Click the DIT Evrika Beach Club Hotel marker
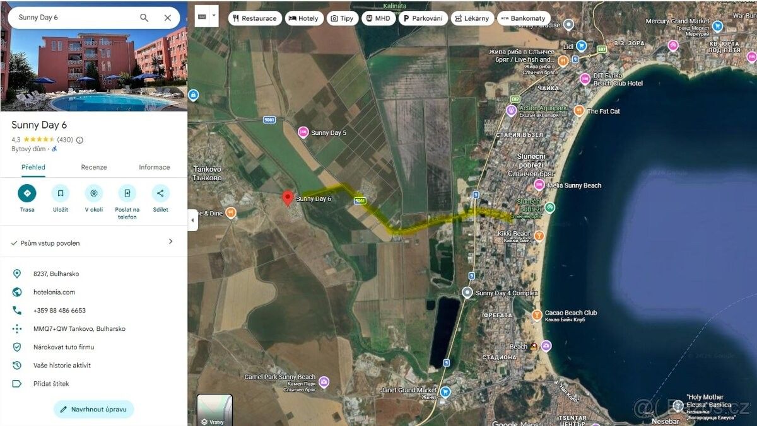Image resolution: width=757 pixels, height=426 pixels. point(585,79)
